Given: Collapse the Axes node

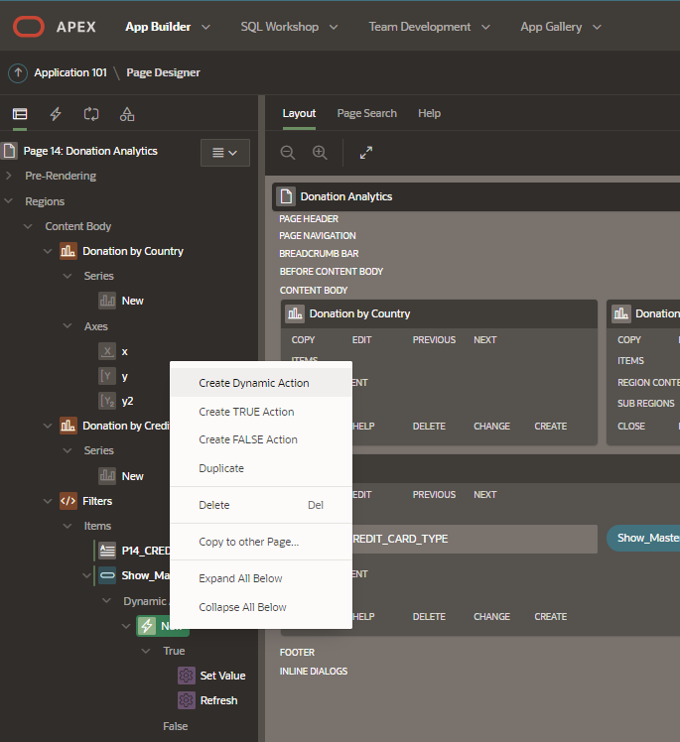Looking at the screenshot, I should 68,326.
